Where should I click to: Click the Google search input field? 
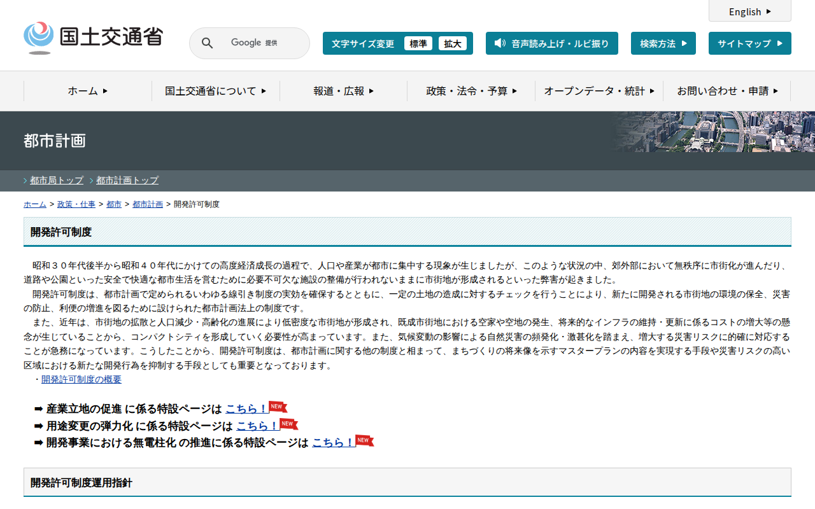(x=255, y=43)
